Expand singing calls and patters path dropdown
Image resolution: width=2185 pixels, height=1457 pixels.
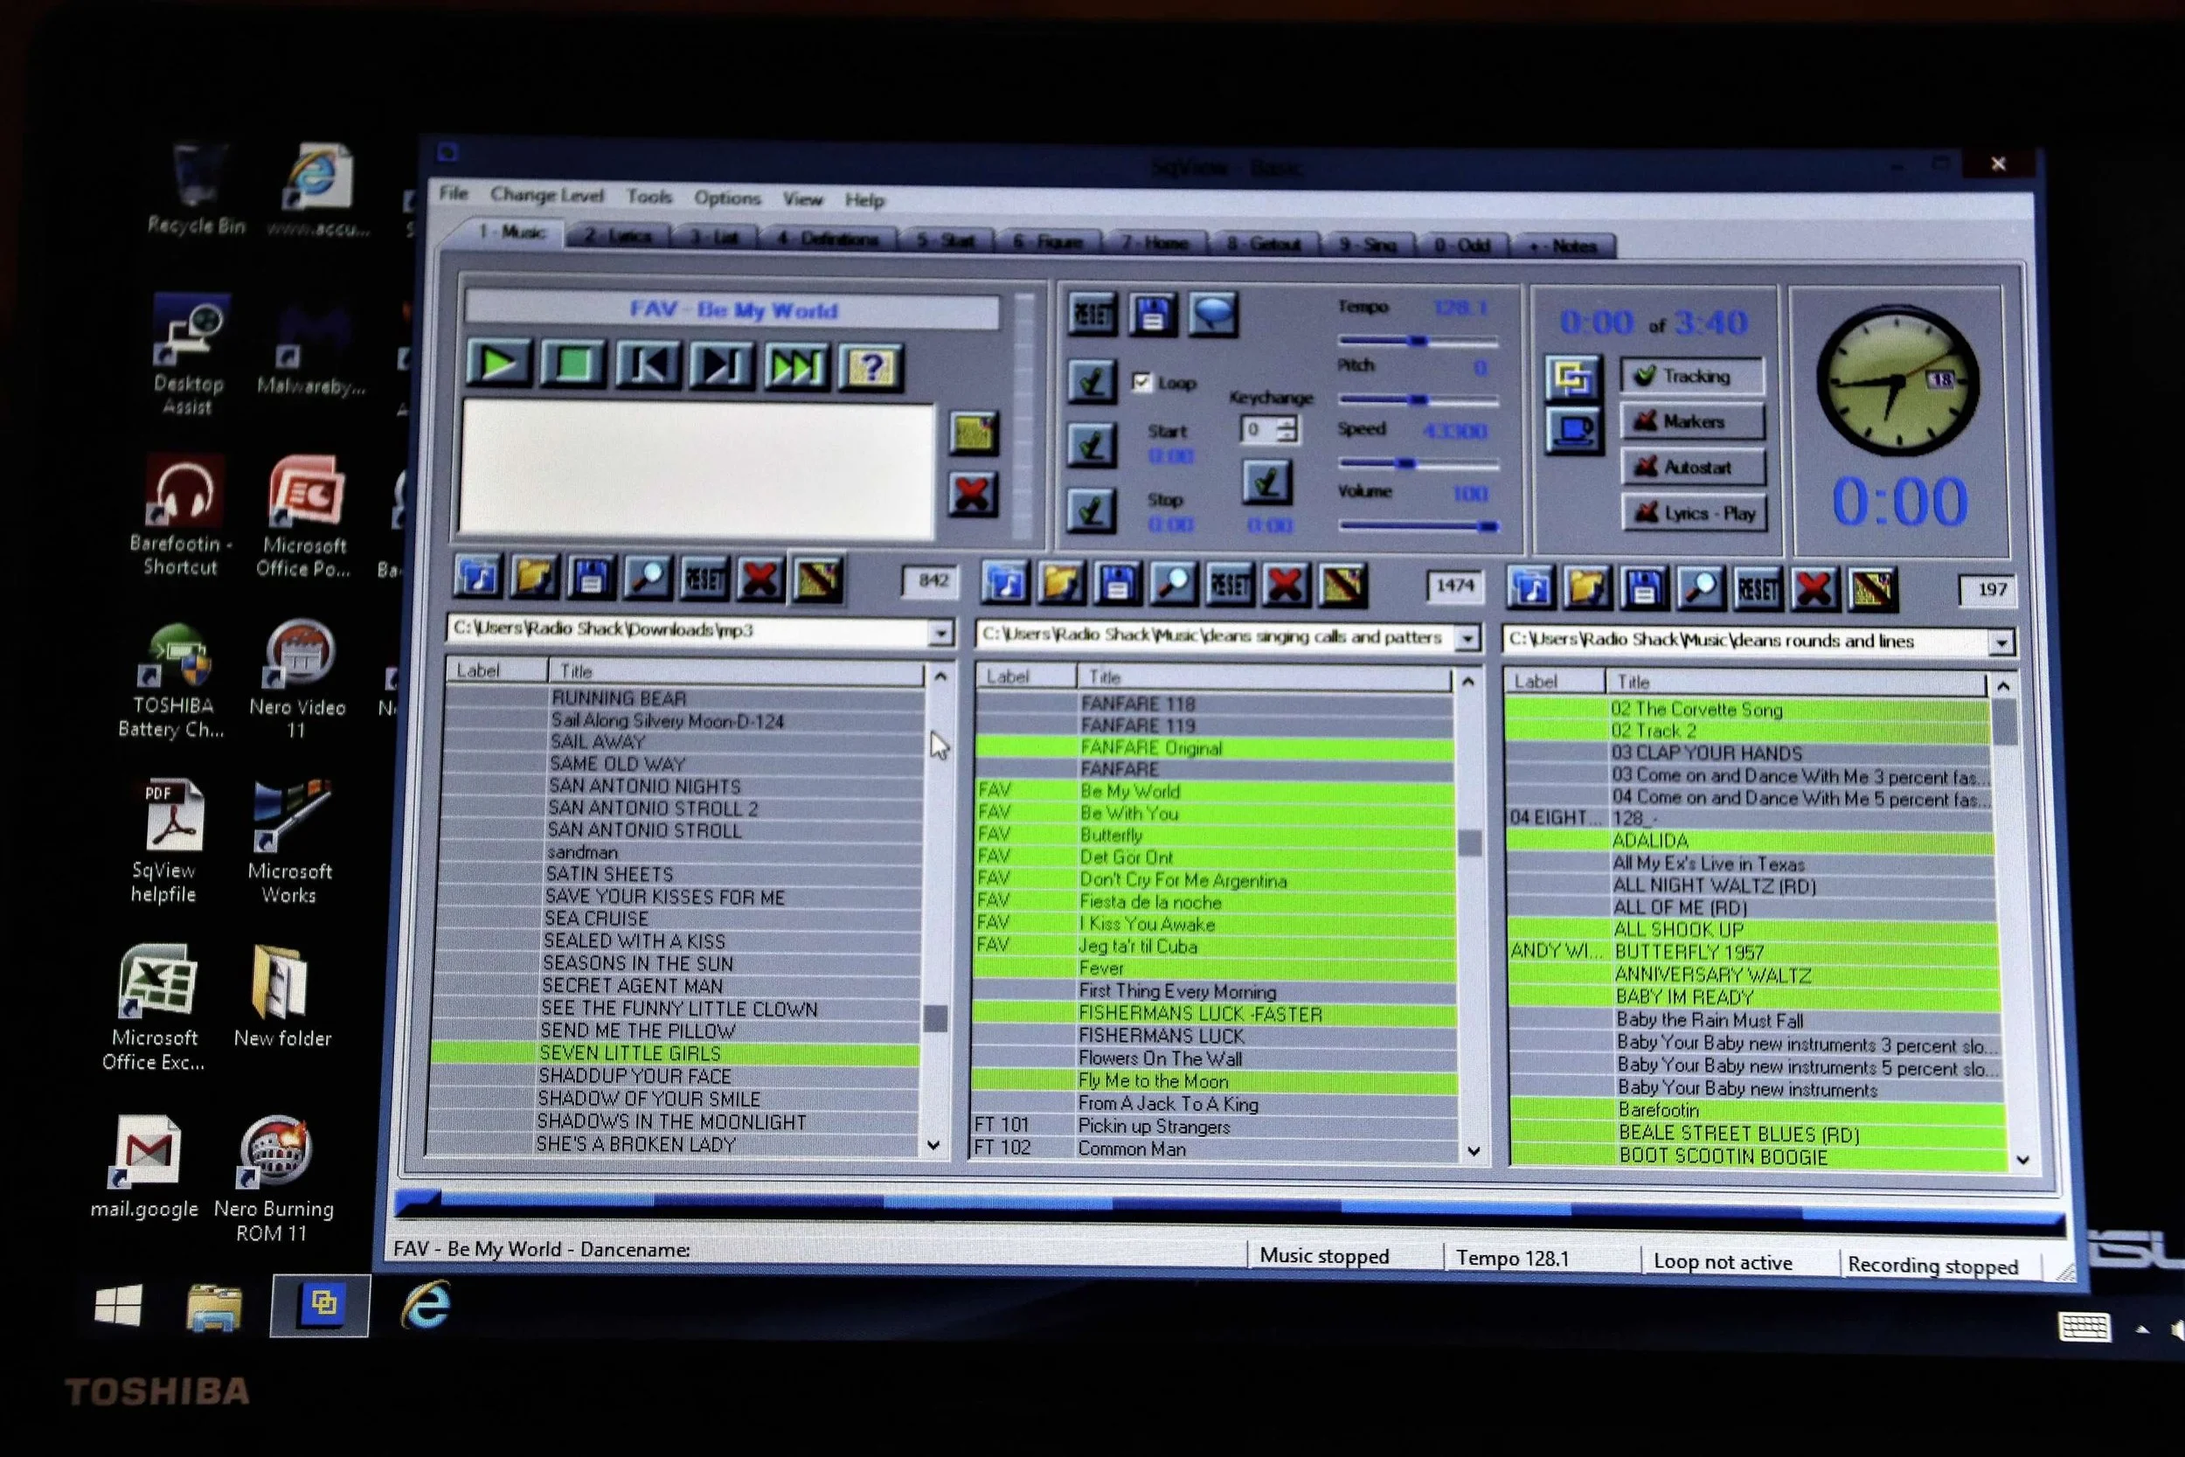[1467, 638]
